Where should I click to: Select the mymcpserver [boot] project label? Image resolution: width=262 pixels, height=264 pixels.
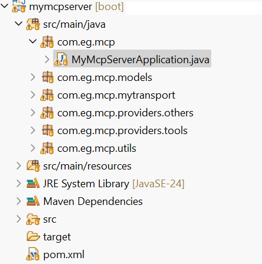point(76,6)
